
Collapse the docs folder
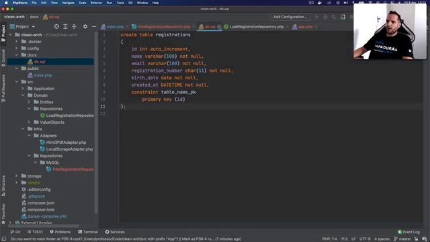click(x=16, y=55)
